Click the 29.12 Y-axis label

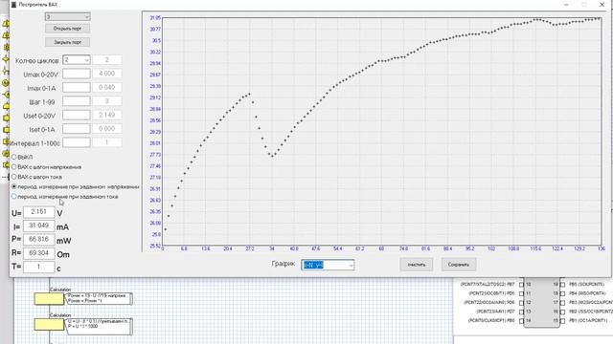155,97
